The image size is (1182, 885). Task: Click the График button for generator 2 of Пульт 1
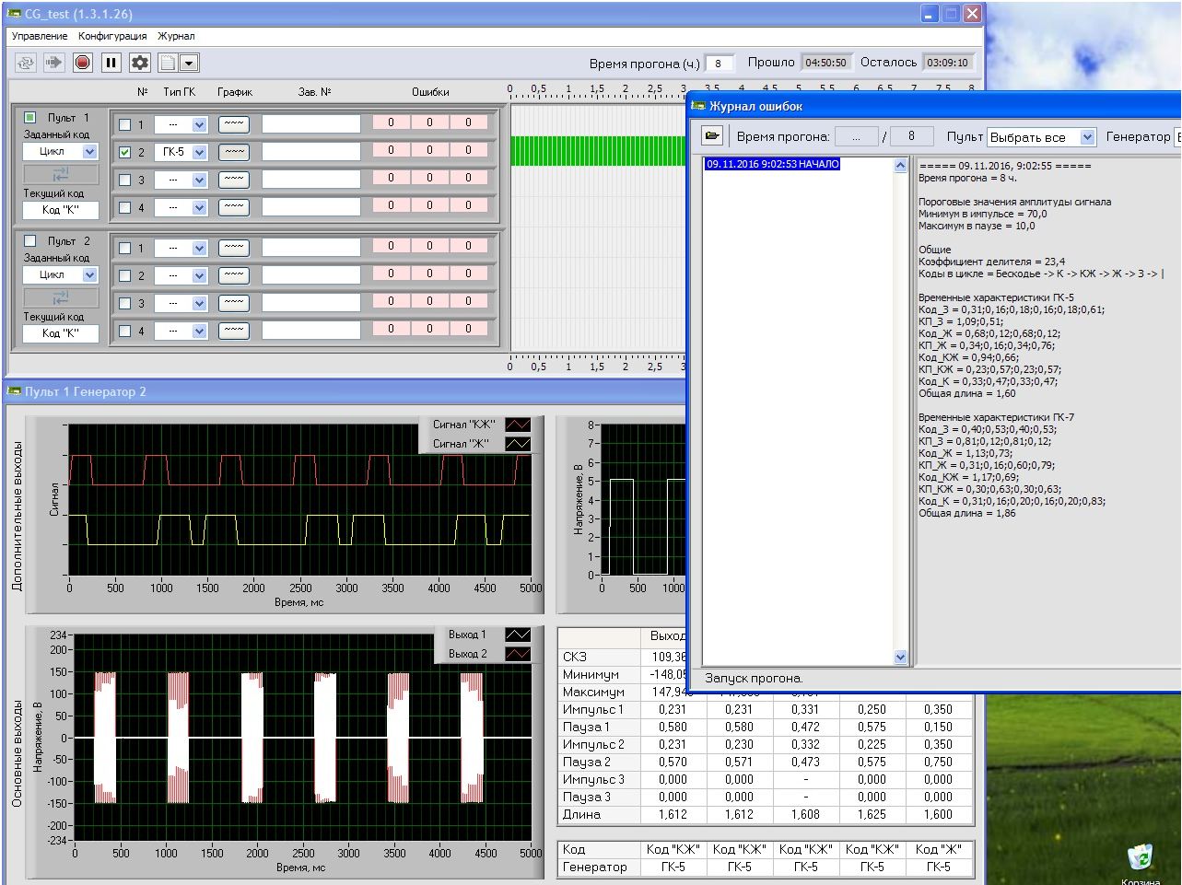(233, 152)
